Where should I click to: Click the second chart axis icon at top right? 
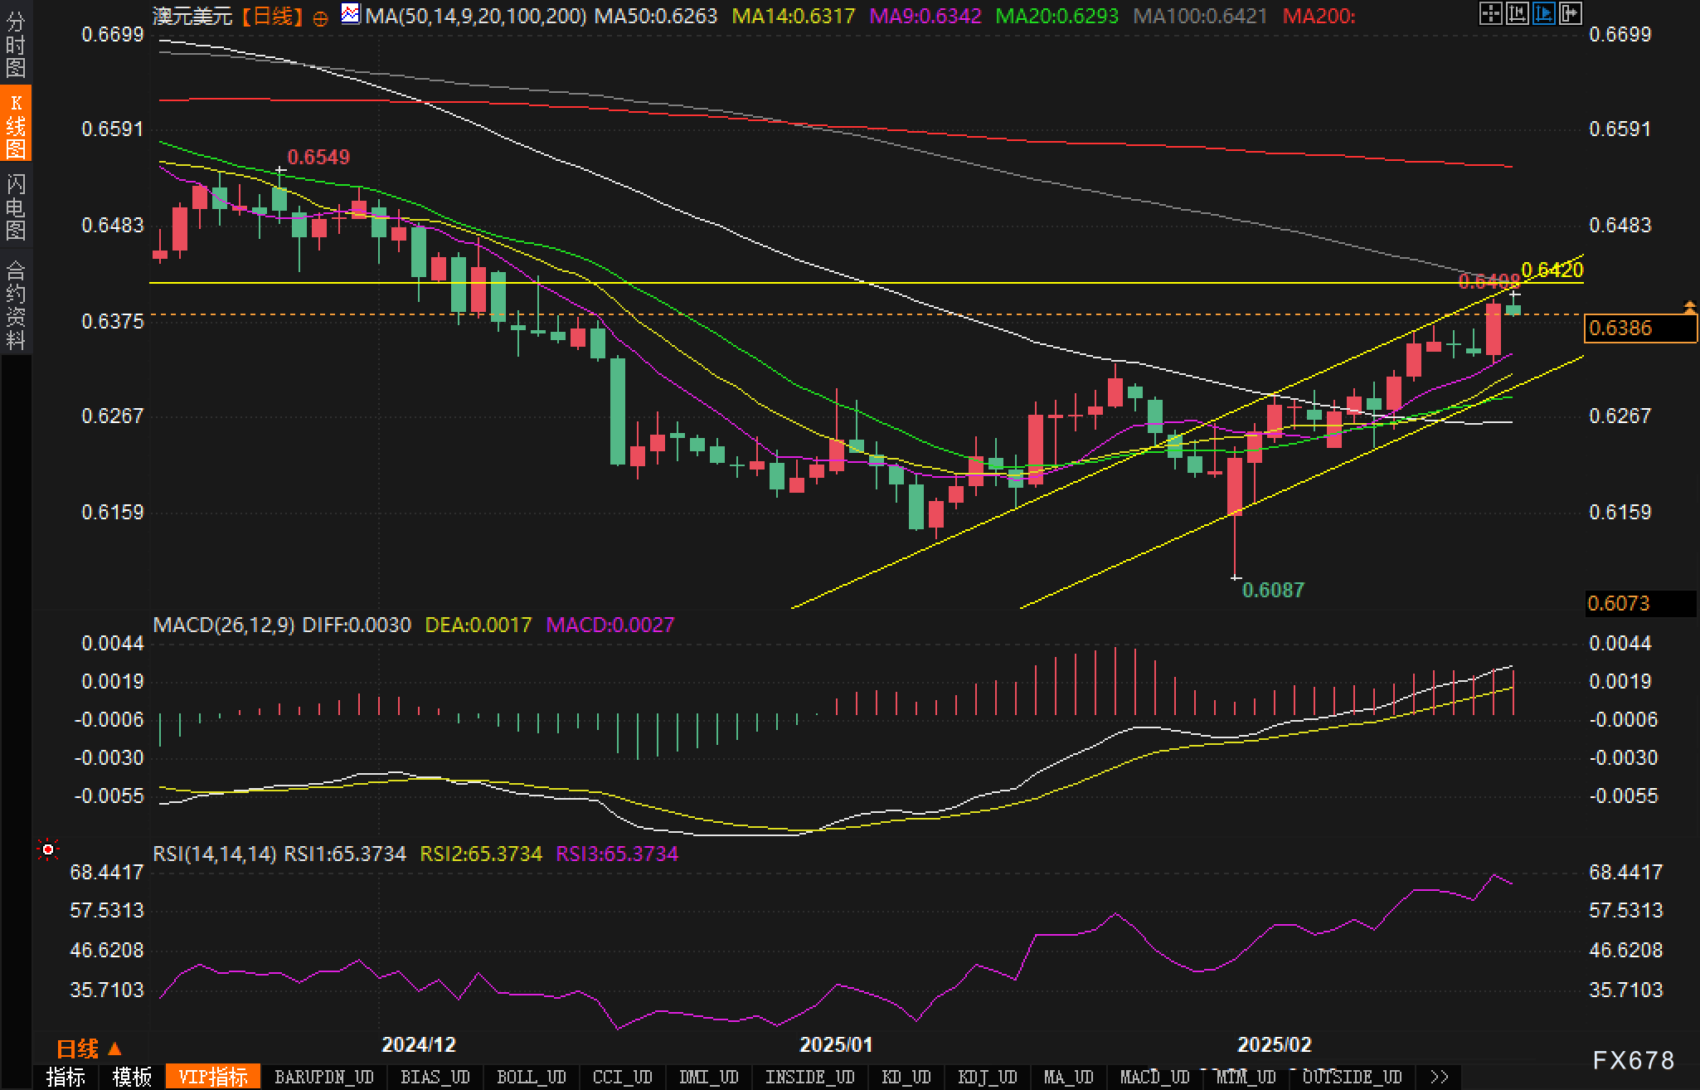pos(1517,13)
